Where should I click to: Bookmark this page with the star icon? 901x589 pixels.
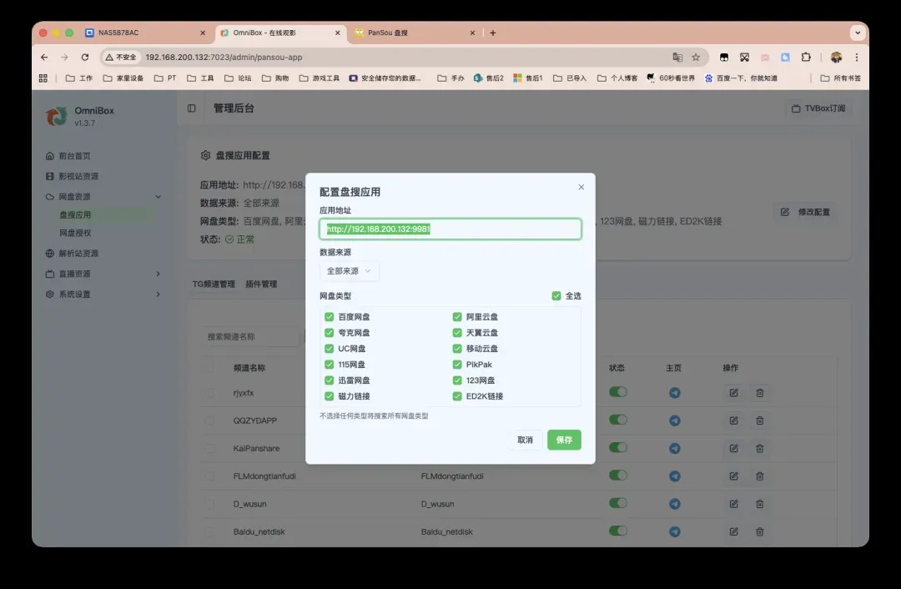click(696, 57)
